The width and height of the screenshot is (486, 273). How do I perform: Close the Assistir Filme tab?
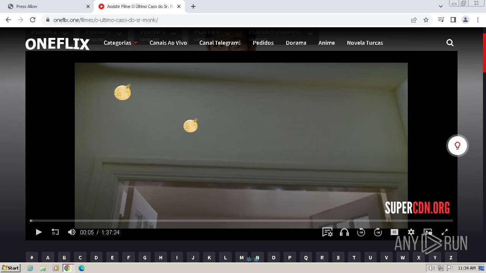179,6
